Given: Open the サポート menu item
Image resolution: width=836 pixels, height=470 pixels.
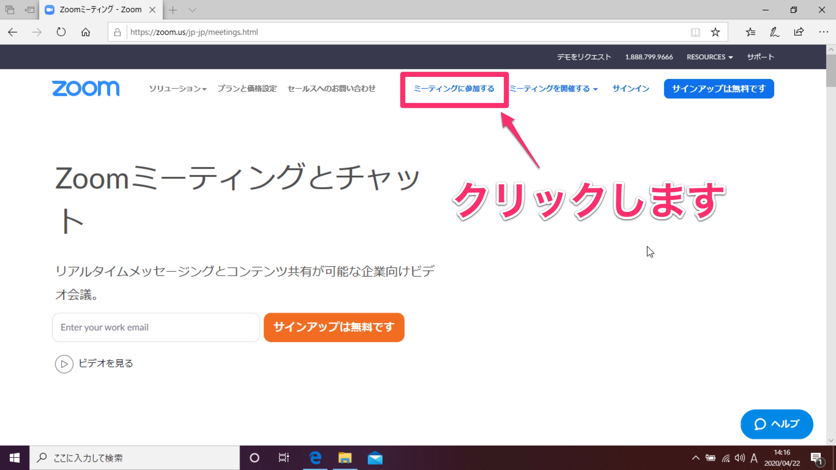Looking at the screenshot, I should tap(760, 57).
